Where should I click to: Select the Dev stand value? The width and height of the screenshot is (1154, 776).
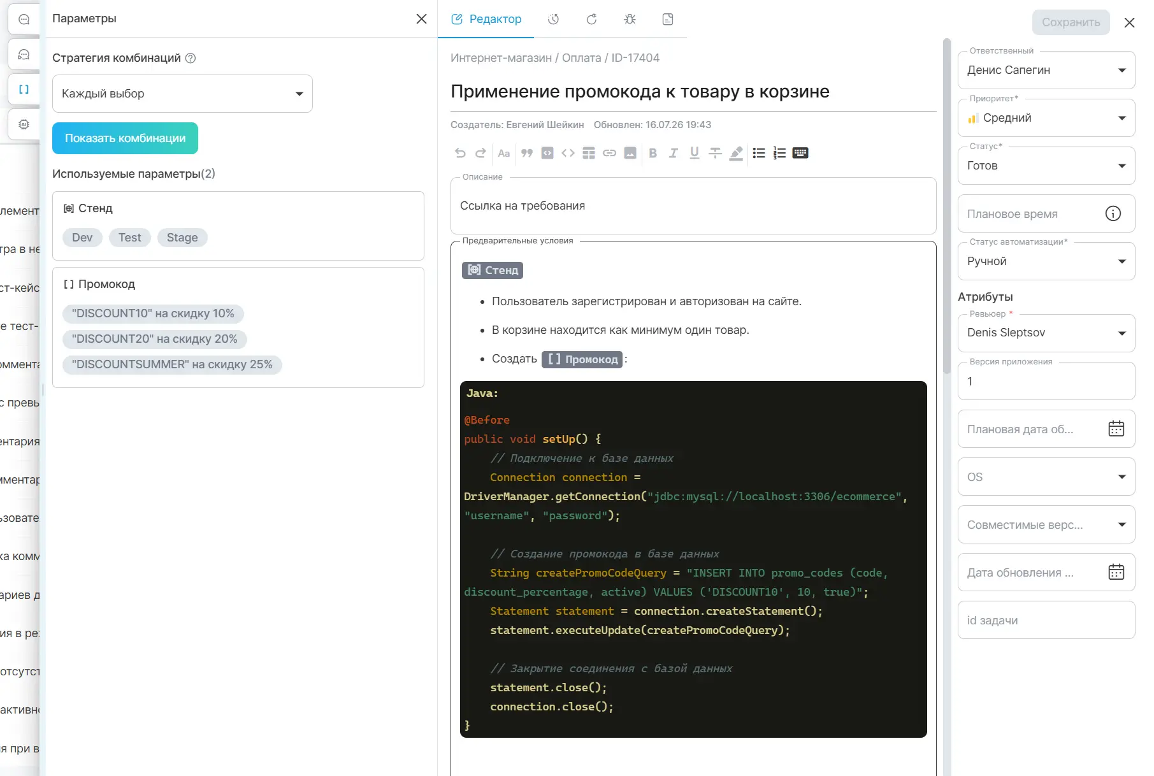tap(82, 238)
